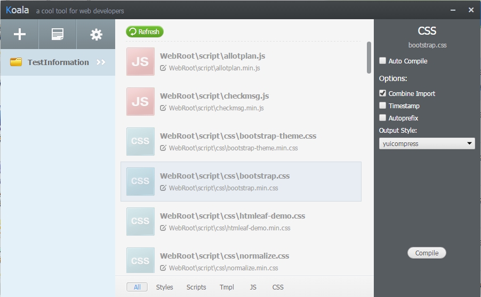
Task: Open settings with the gear icon
Action: (96, 35)
